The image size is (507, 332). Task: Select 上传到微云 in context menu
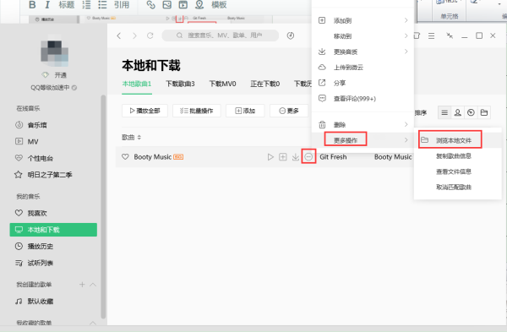(x=363, y=68)
